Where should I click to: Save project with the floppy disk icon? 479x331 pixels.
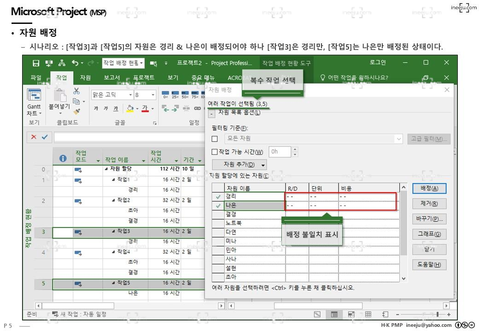(36, 63)
